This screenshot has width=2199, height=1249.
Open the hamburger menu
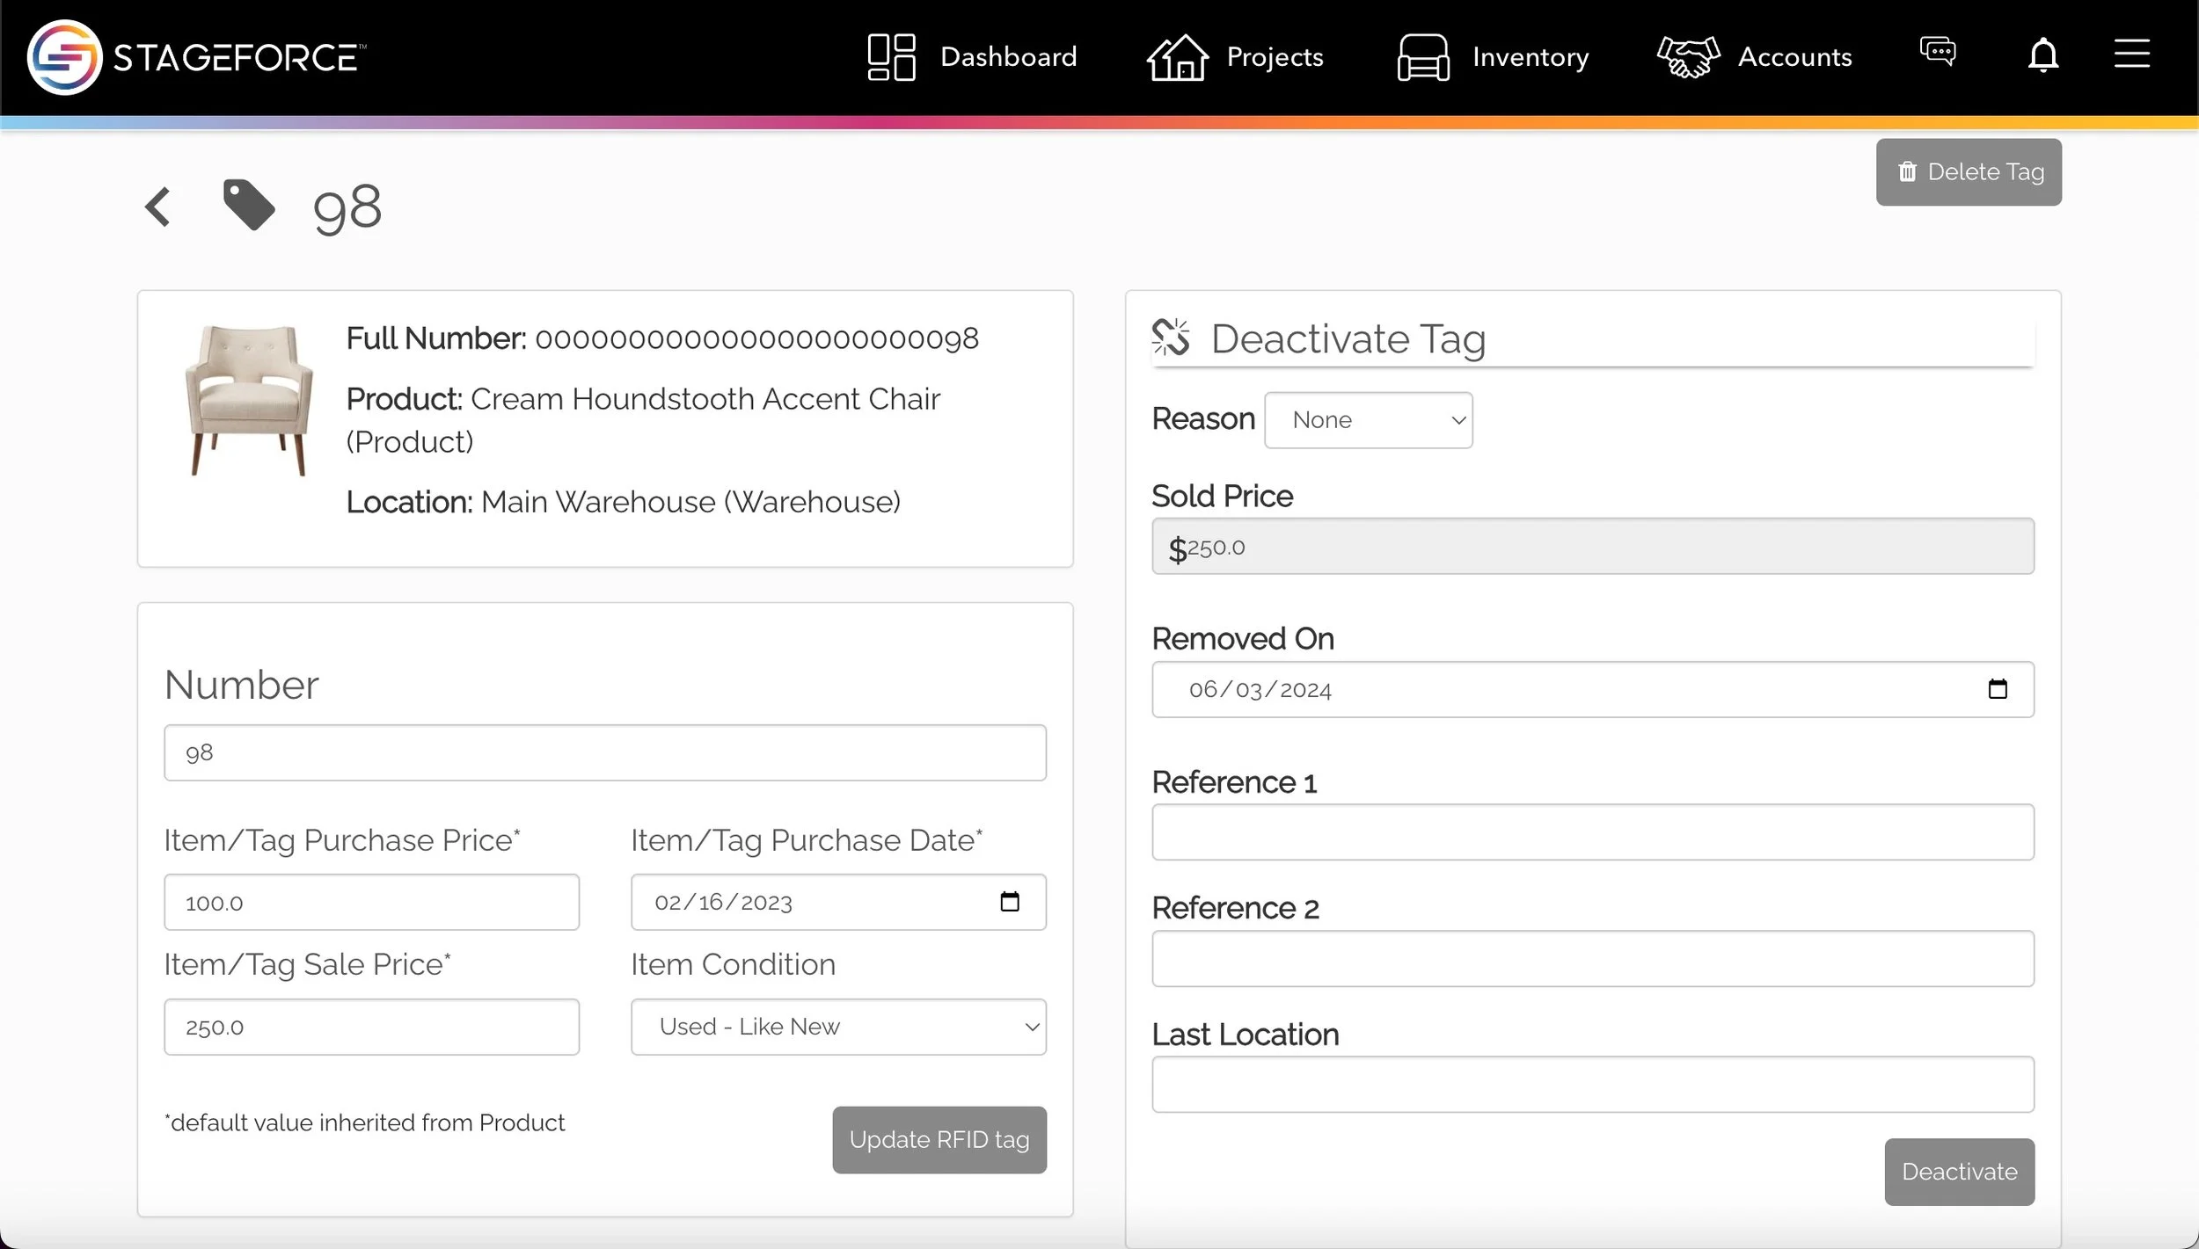tap(2131, 54)
